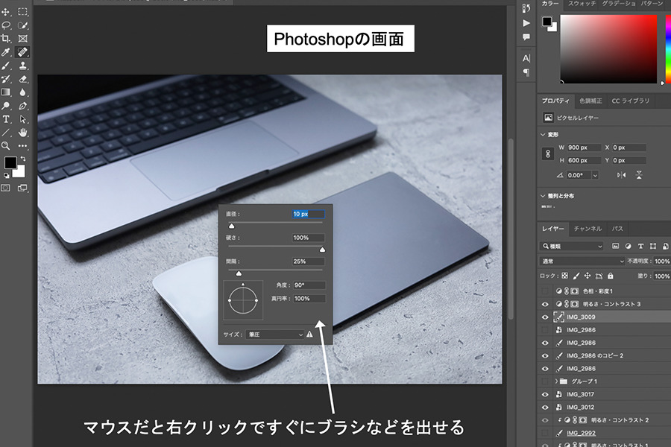Image resolution: width=671 pixels, height=447 pixels.
Task: Open the Character panel icon
Action: [526, 58]
